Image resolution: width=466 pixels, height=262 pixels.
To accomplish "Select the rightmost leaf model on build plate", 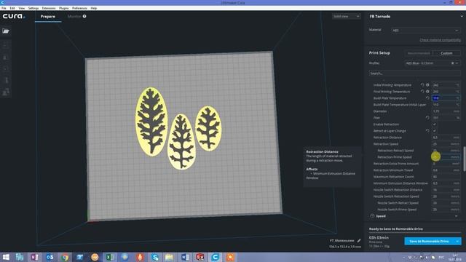I will (208, 128).
